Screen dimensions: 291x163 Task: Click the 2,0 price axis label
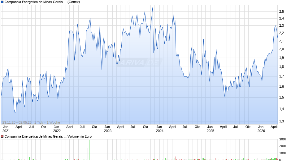(x=281, y=49)
